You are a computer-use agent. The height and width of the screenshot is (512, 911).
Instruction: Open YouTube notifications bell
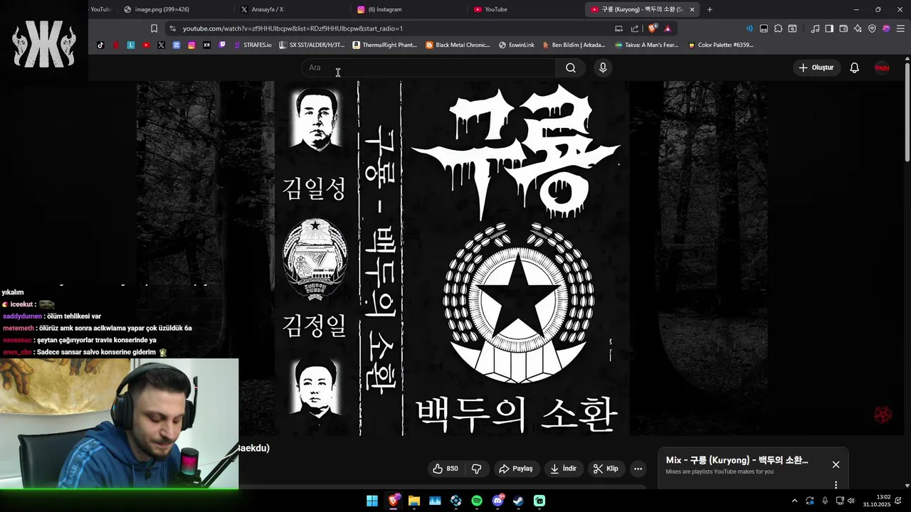click(854, 68)
